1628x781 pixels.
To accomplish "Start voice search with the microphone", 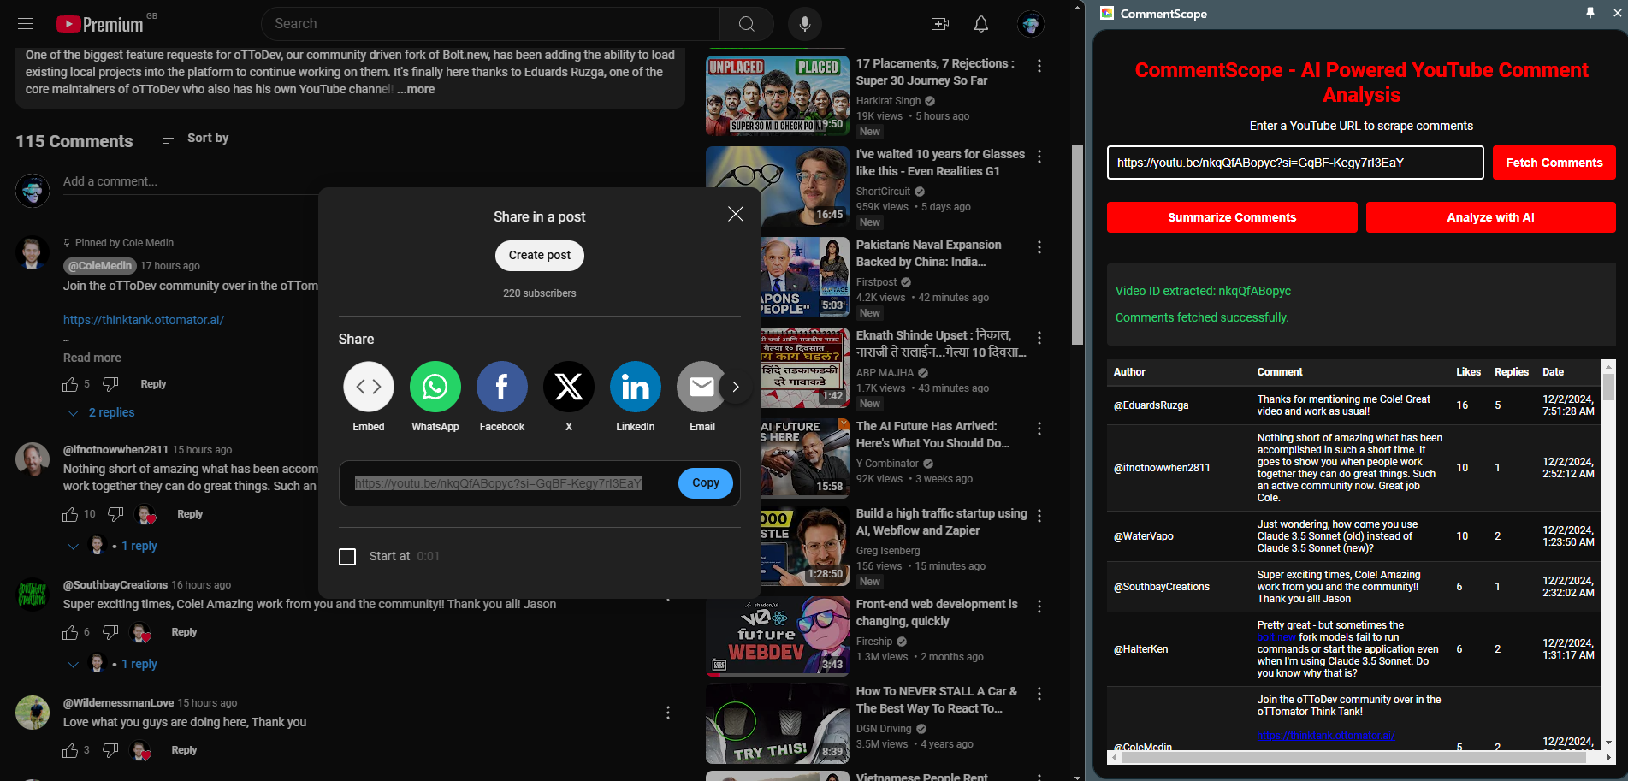I will (x=804, y=24).
